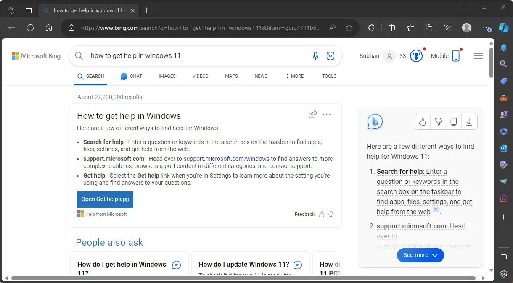
Task: Switch to NEWS tab
Action: [261, 76]
